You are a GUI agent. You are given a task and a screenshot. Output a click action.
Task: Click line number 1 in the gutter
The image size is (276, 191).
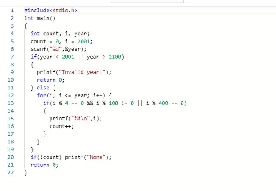point(12,10)
